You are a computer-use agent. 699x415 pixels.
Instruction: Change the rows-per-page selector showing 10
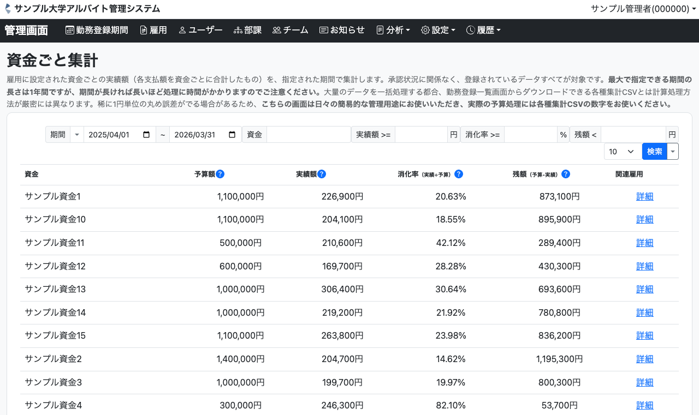click(x=623, y=152)
